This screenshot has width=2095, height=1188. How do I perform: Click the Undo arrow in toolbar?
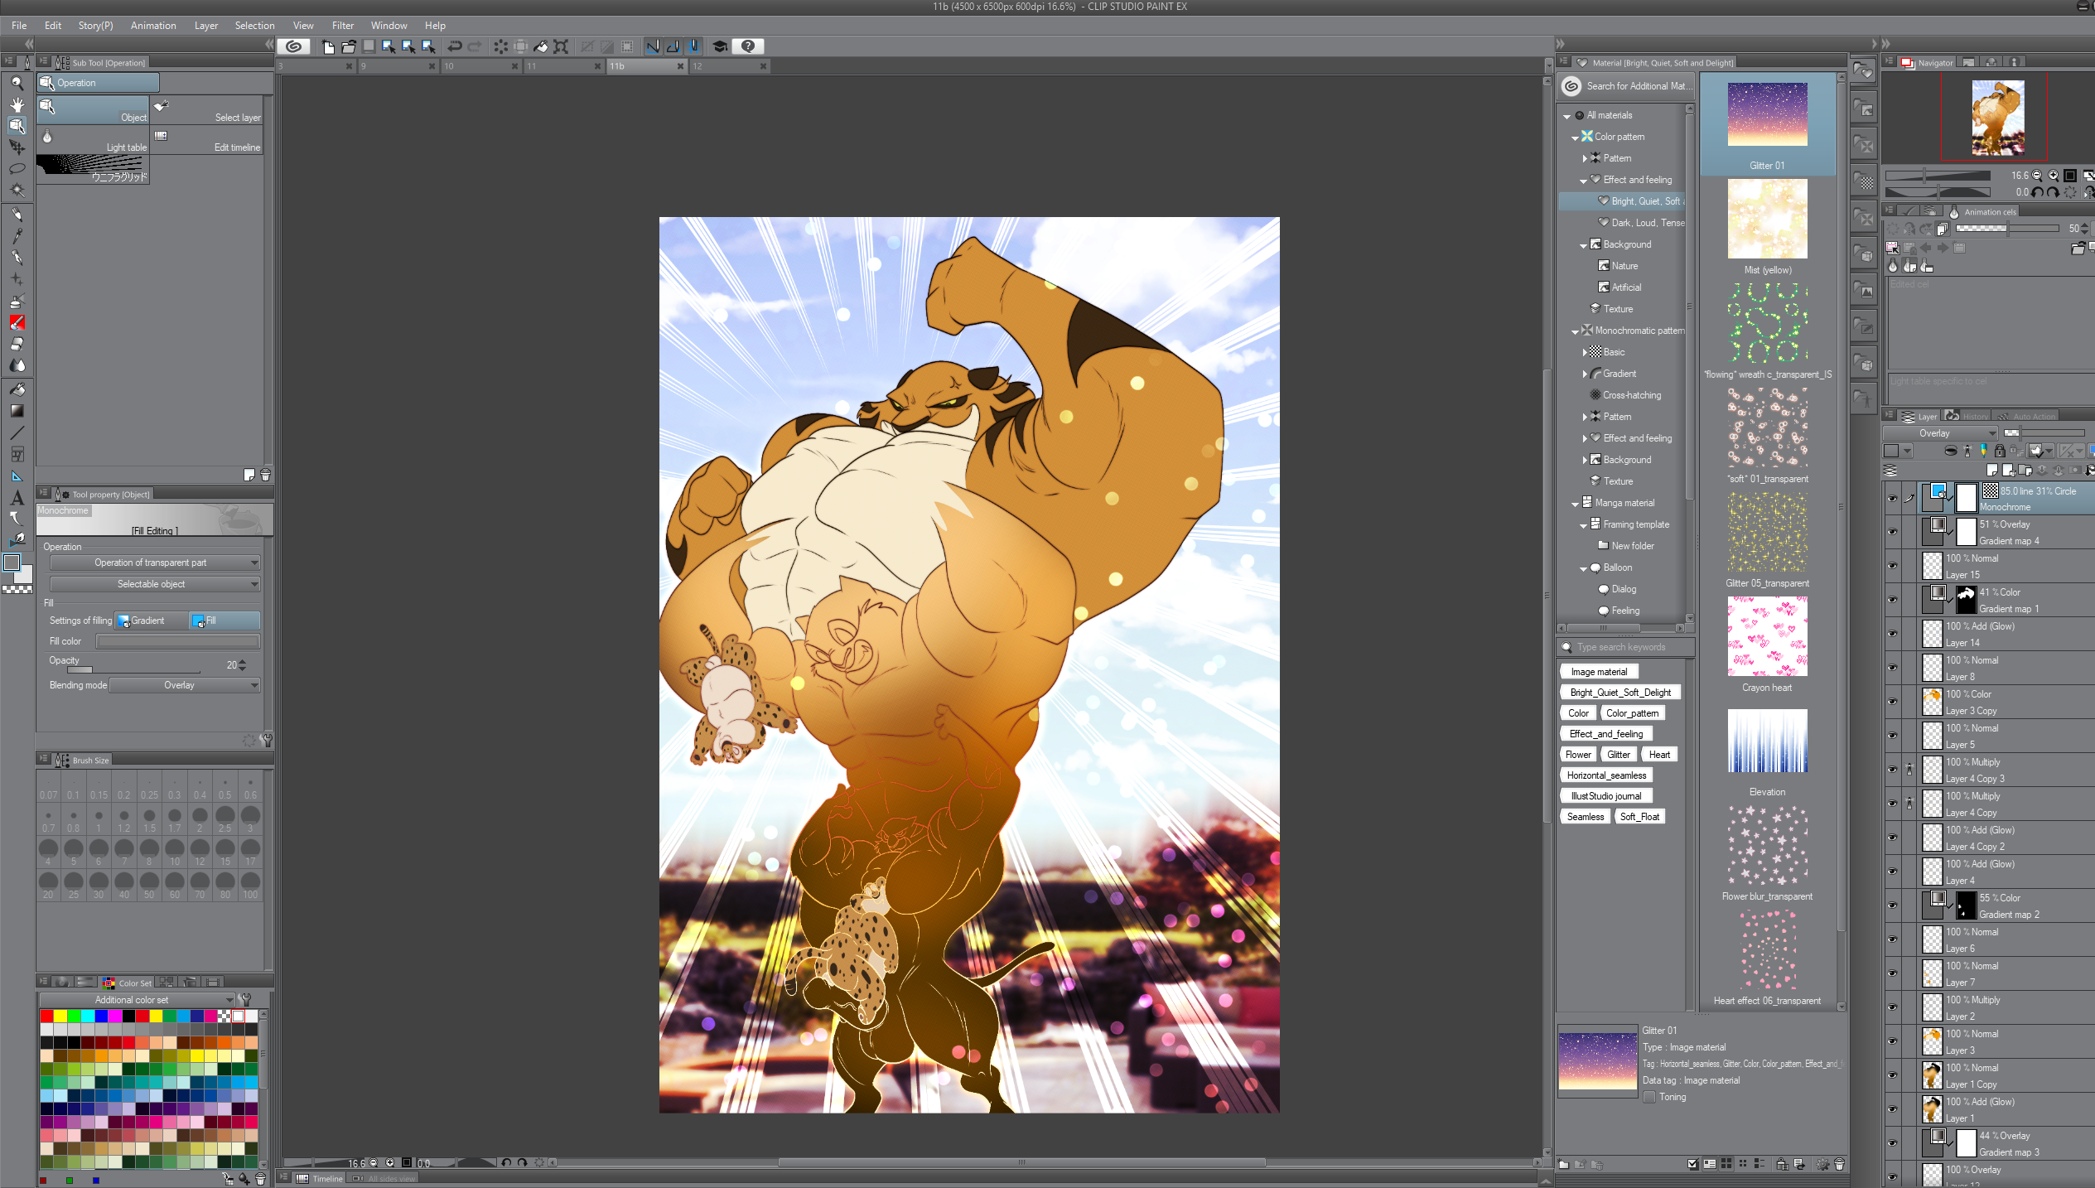click(454, 46)
